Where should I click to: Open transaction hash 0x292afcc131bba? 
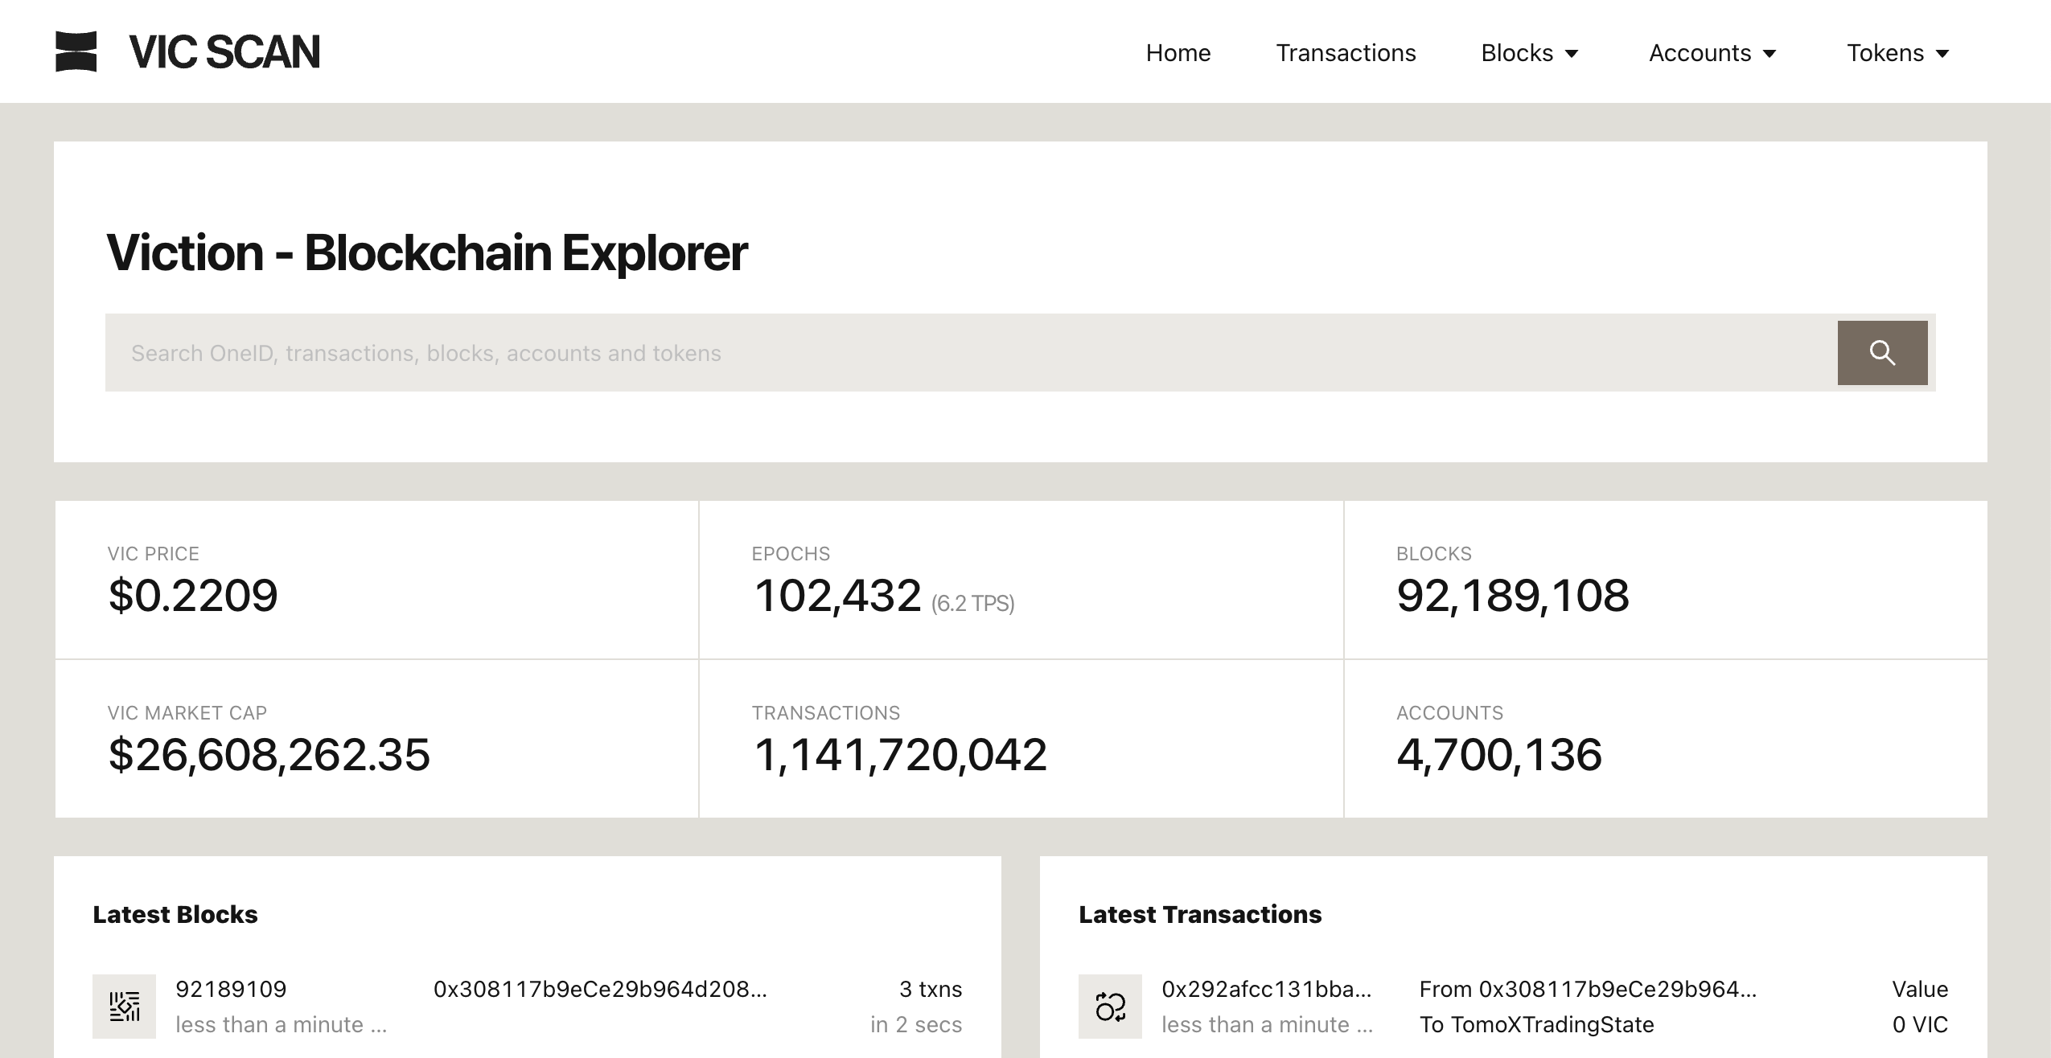tap(1266, 989)
